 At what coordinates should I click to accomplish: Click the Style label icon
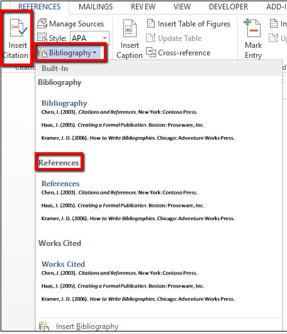(x=42, y=38)
